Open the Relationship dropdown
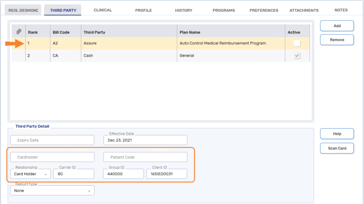This screenshot has width=364, height=204. point(30,174)
